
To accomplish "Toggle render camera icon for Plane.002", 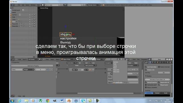I will tap(34, 26).
